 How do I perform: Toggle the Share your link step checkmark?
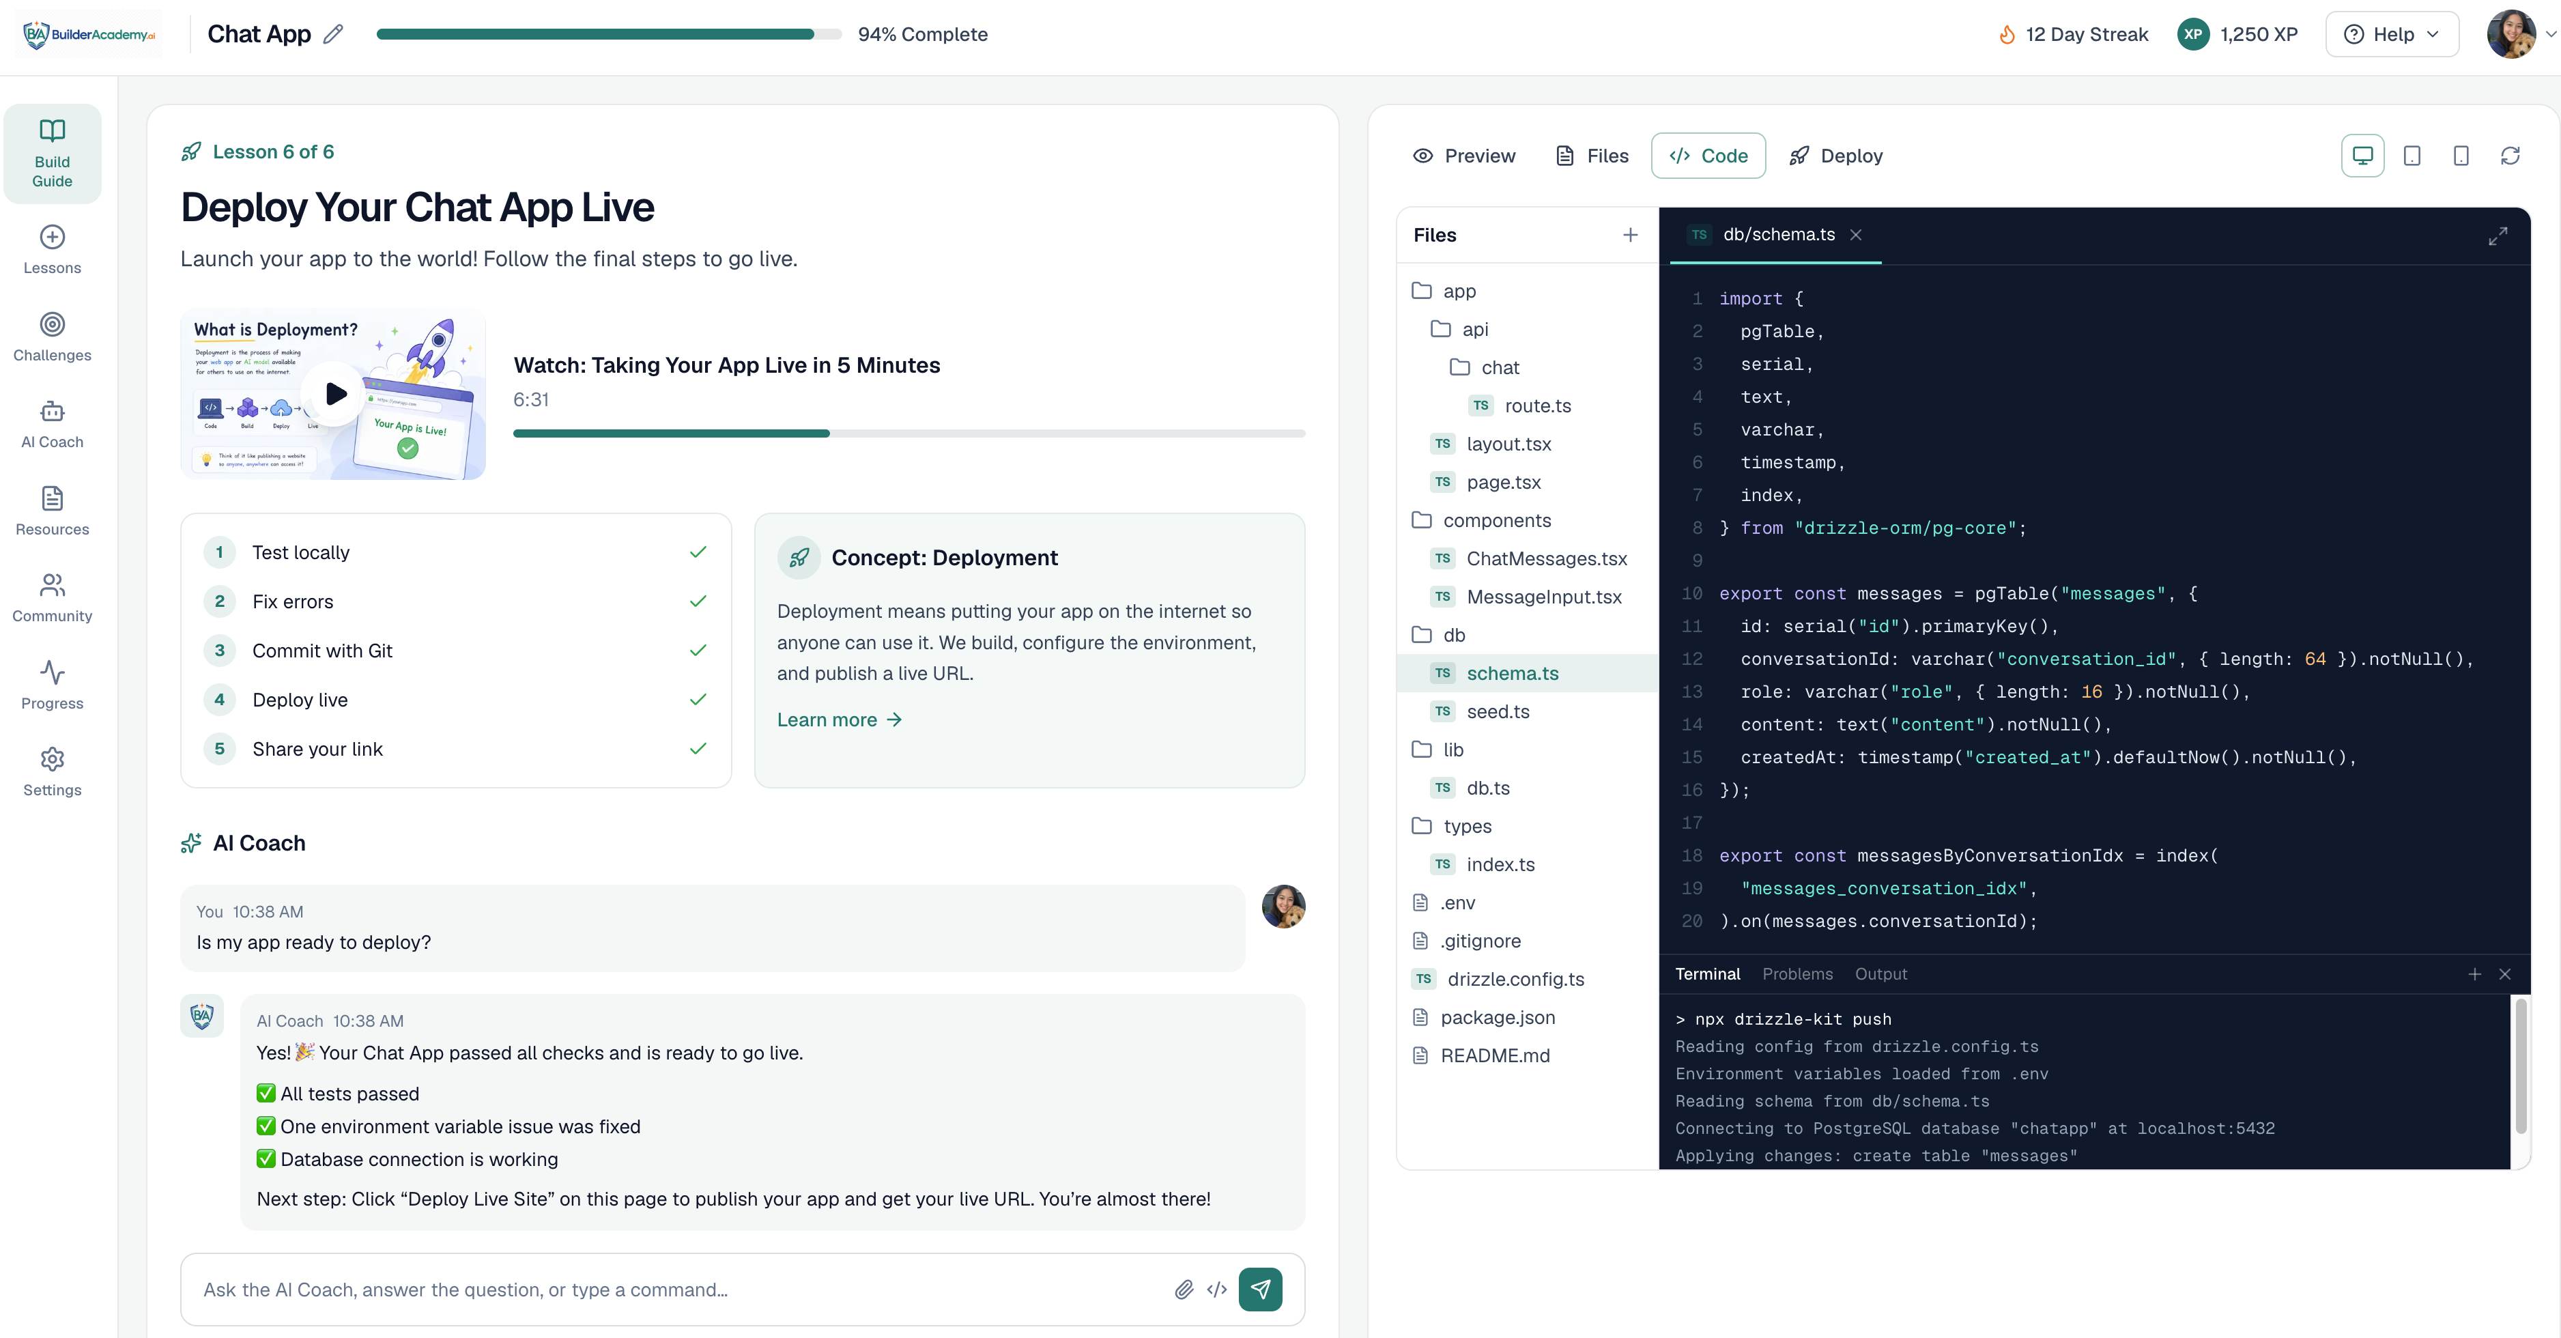(x=698, y=748)
